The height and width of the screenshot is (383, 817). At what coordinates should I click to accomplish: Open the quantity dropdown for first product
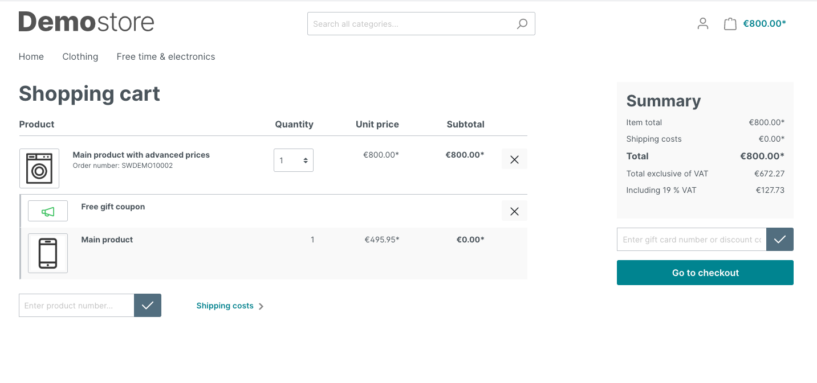click(x=294, y=160)
